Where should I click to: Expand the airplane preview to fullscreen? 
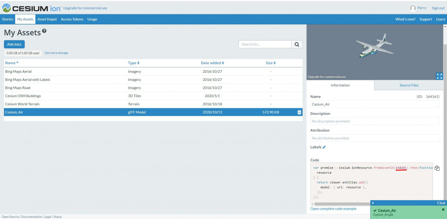[x=439, y=76]
